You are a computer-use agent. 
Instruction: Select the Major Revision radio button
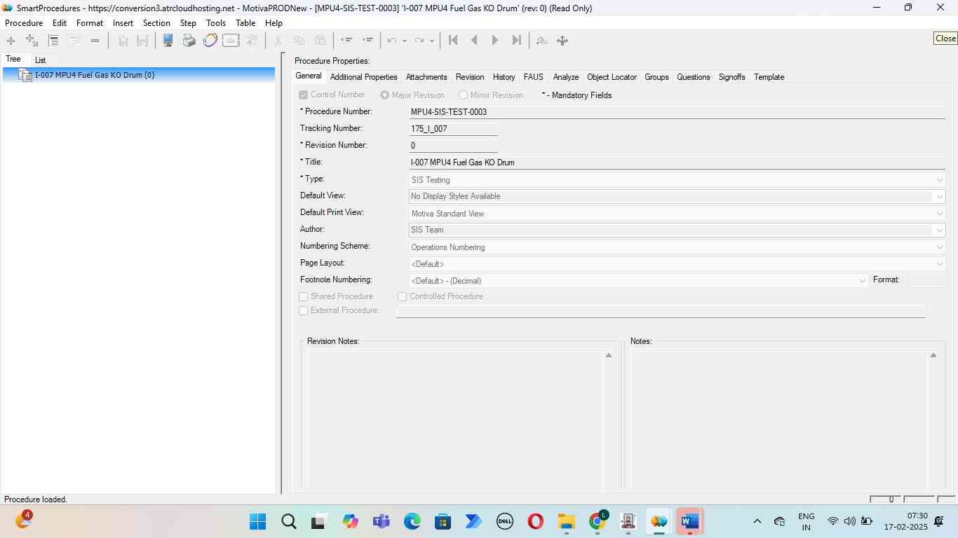(384, 95)
